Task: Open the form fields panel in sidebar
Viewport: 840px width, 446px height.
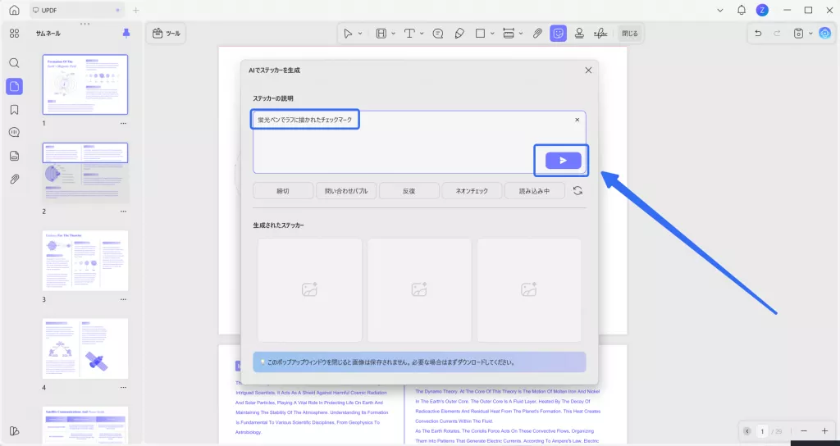Action: click(15, 156)
